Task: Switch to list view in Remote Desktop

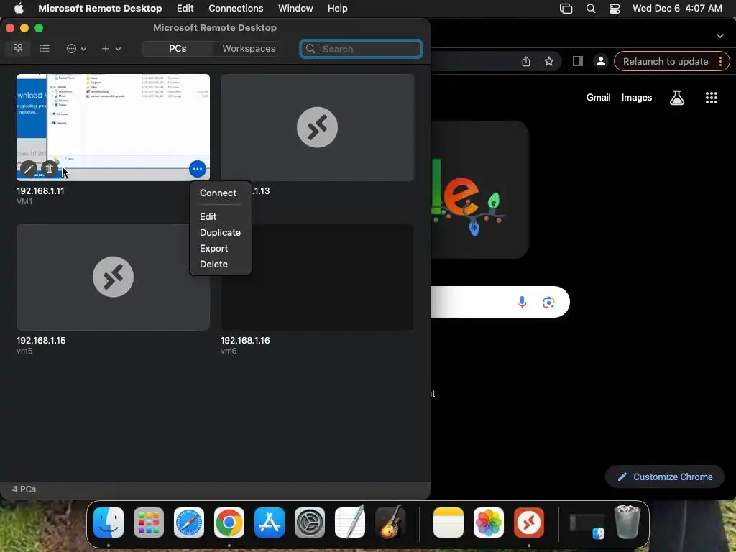Action: (45, 48)
